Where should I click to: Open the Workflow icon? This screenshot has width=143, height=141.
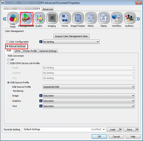point(117,18)
